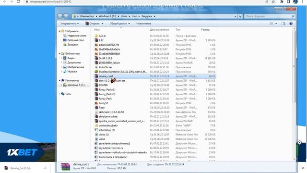Expand the Музыка library node
Viewport: 307px width, 173px height.
pos(61,72)
